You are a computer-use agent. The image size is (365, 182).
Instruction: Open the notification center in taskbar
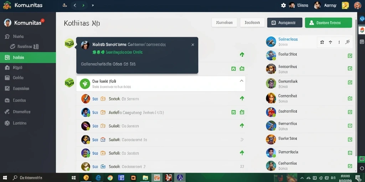point(358,178)
